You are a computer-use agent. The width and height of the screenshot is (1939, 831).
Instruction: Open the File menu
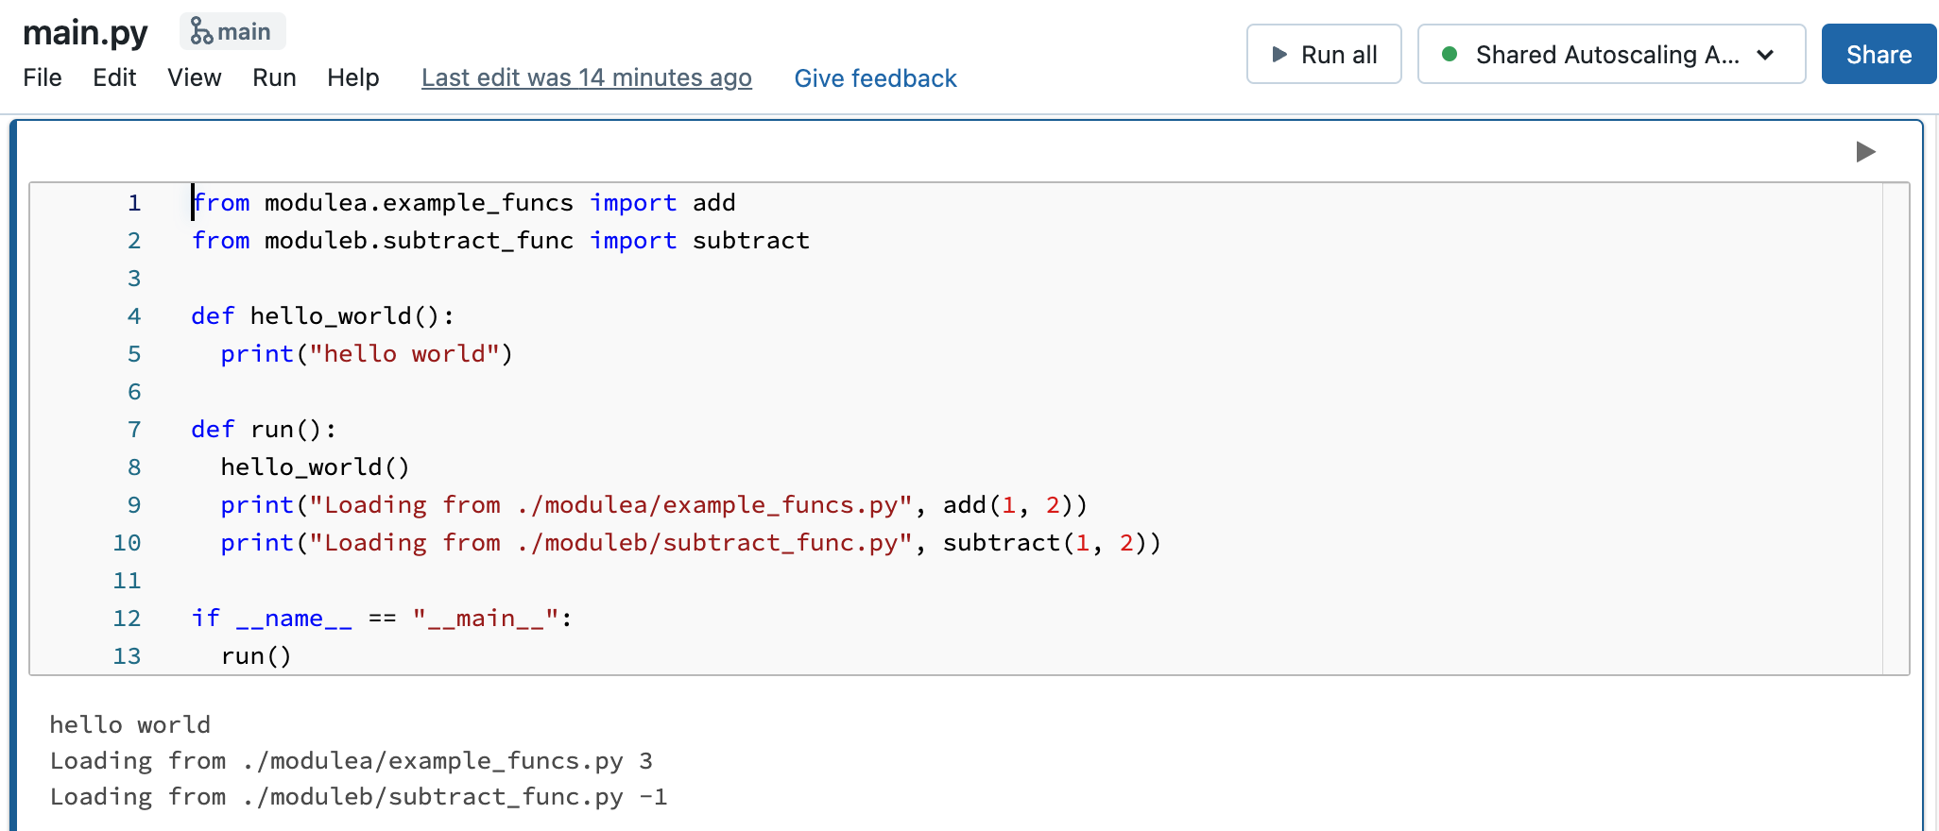click(43, 77)
